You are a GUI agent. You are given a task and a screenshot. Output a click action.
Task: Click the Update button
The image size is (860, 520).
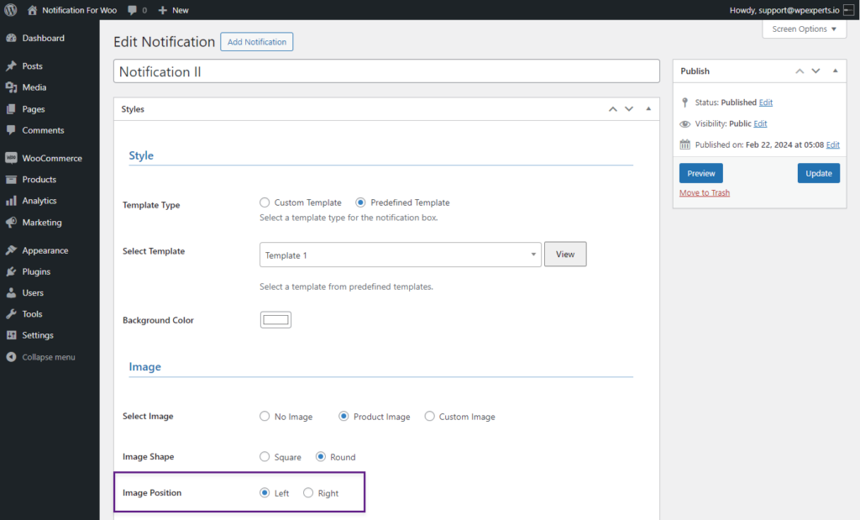pos(818,173)
